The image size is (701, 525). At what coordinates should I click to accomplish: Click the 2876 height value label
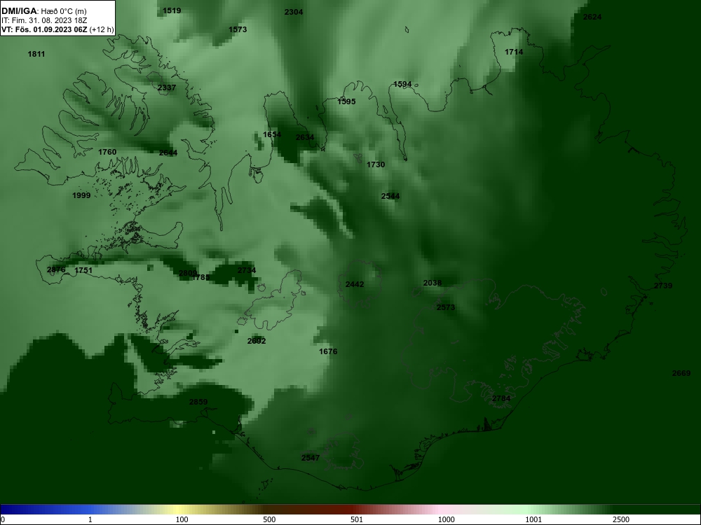point(56,269)
